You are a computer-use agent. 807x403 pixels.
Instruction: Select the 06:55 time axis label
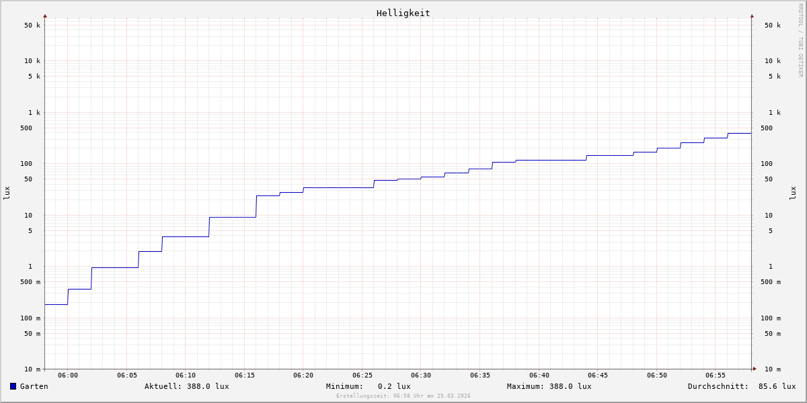(x=716, y=375)
